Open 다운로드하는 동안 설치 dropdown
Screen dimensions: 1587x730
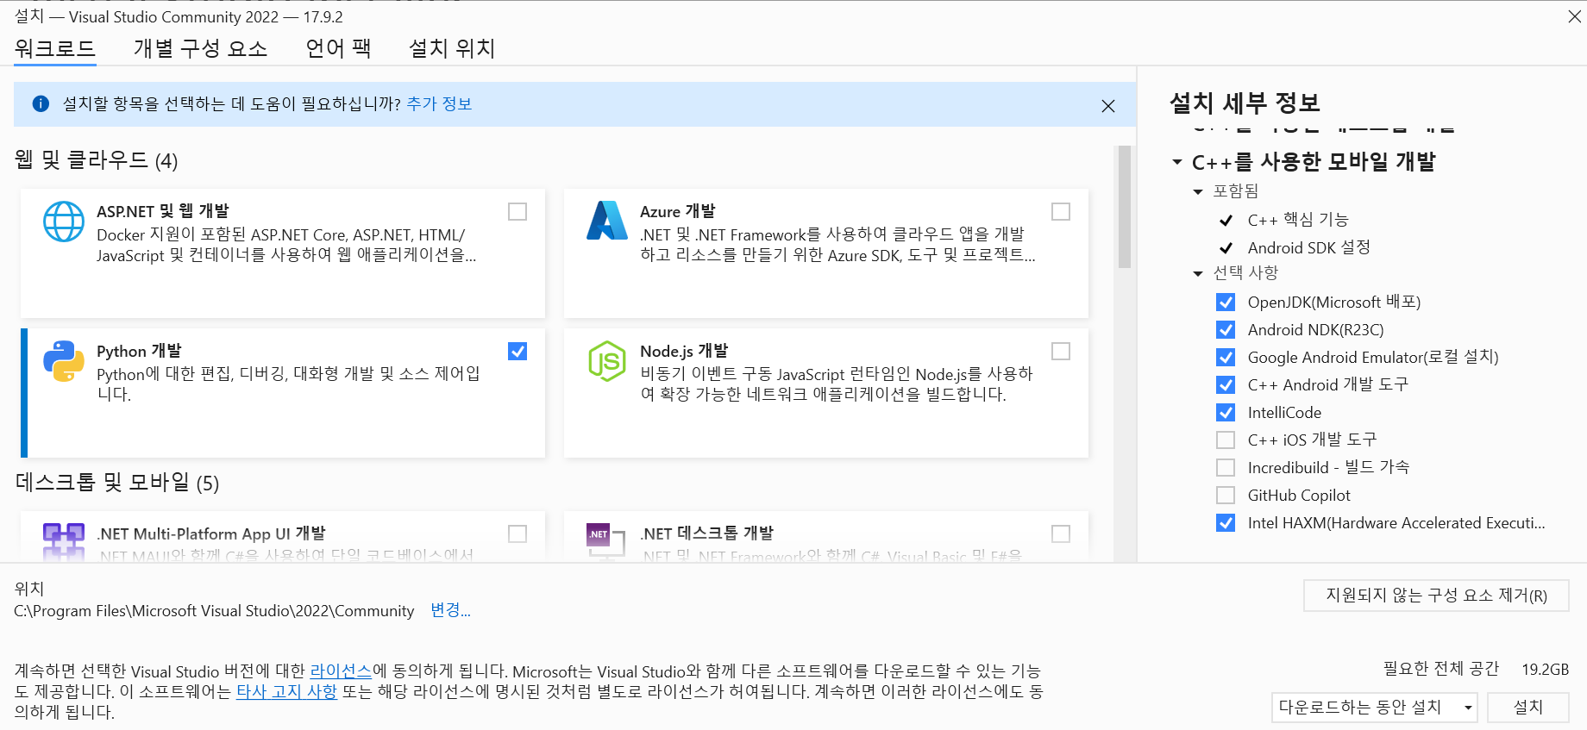[1375, 708]
